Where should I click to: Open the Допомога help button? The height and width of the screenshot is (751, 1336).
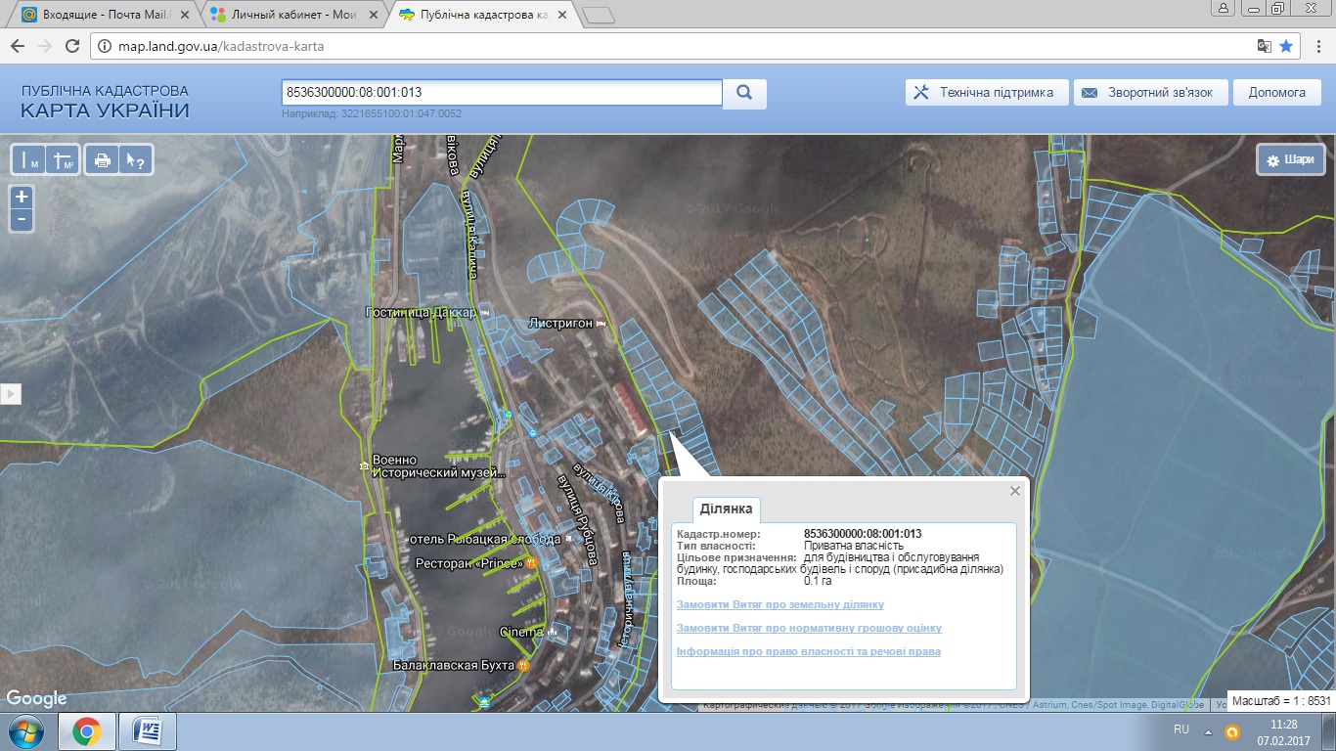pos(1276,93)
